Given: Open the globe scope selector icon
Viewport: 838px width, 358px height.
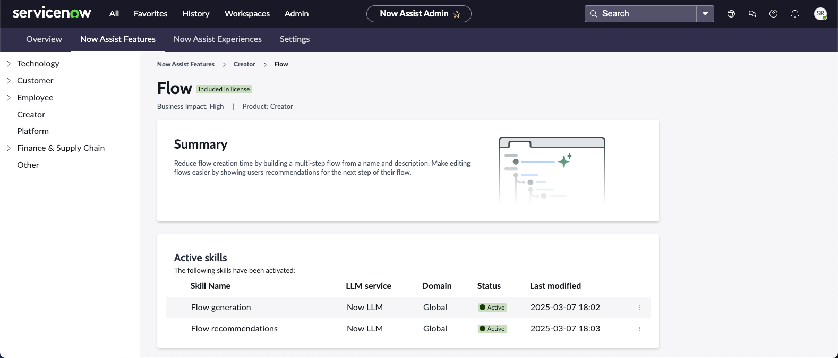Looking at the screenshot, I should (731, 14).
